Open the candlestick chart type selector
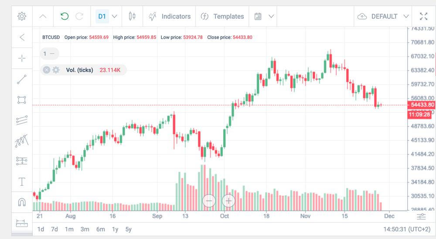 coord(132,16)
